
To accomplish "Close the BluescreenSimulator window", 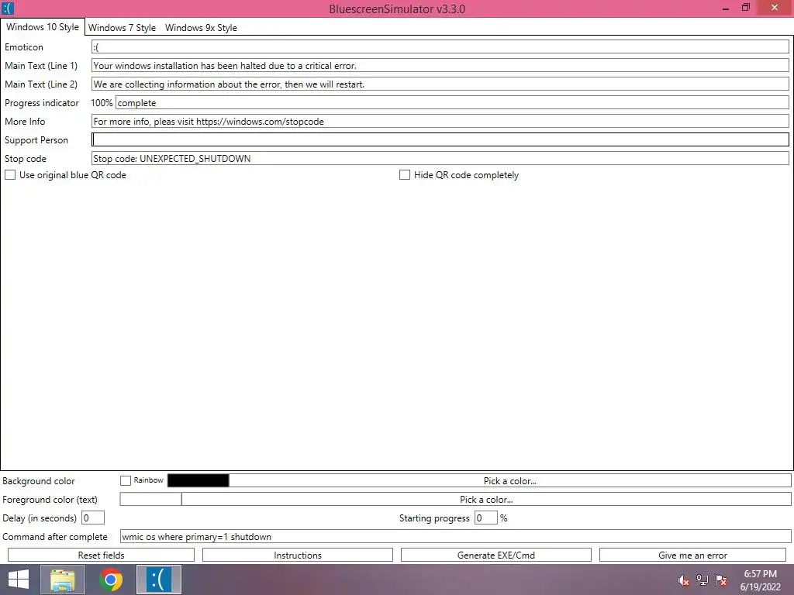I will tap(775, 8).
